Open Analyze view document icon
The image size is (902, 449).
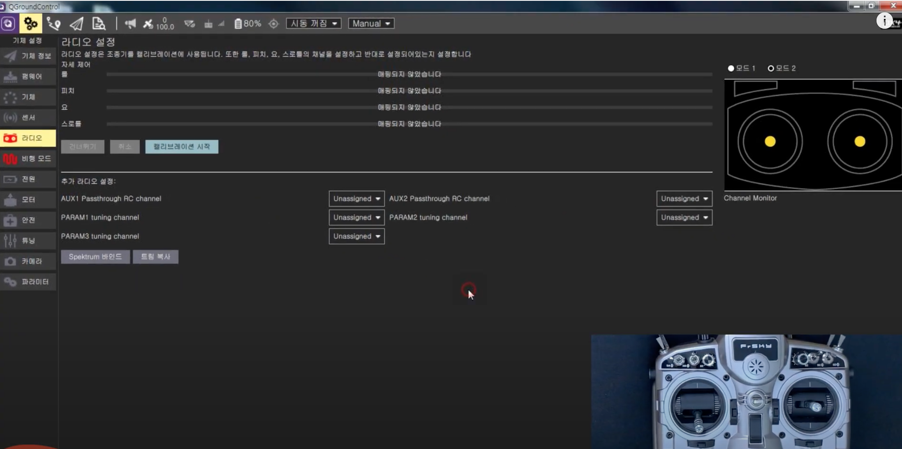pyautogui.click(x=99, y=23)
